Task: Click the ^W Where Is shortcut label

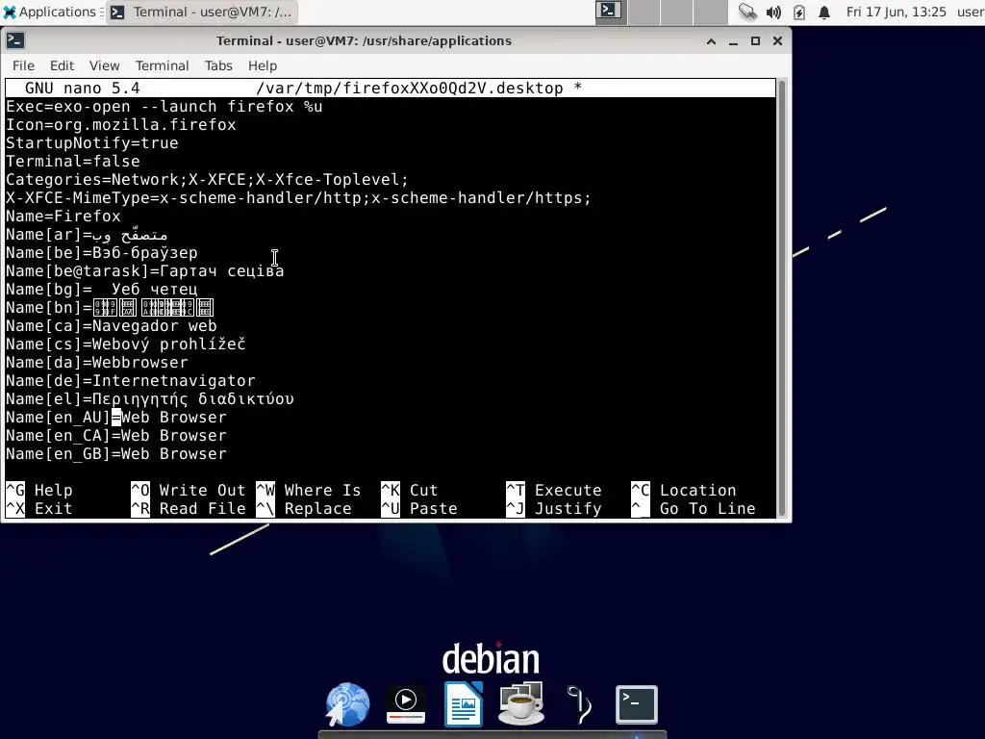Action: pyautogui.click(x=309, y=490)
